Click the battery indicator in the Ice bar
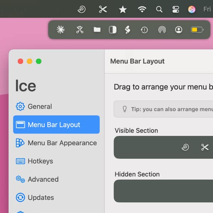The height and width of the screenshot is (213, 213). (x=197, y=30)
